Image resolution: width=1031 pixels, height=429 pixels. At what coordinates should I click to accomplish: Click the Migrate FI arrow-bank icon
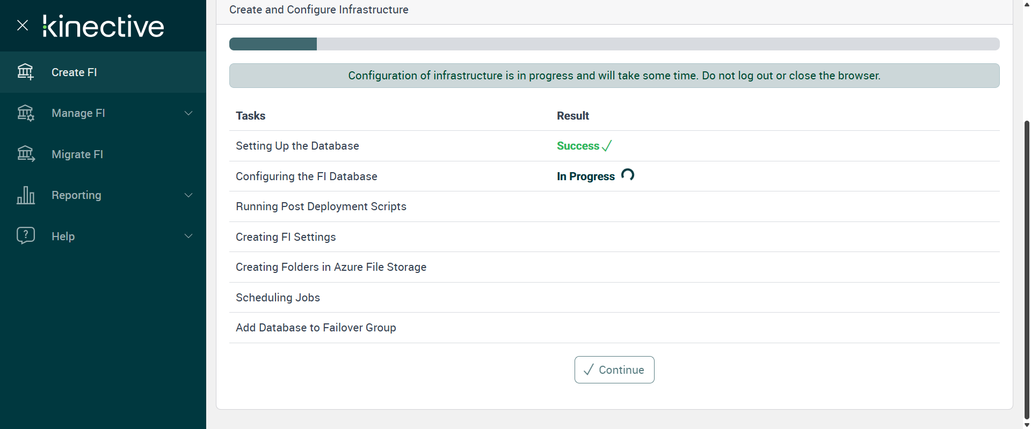[25, 154]
